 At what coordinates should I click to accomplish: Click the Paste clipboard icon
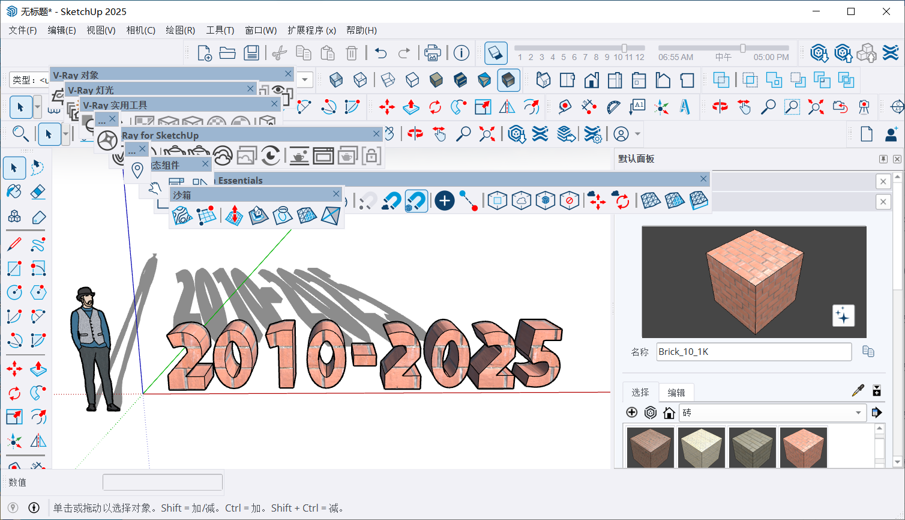click(328, 53)
